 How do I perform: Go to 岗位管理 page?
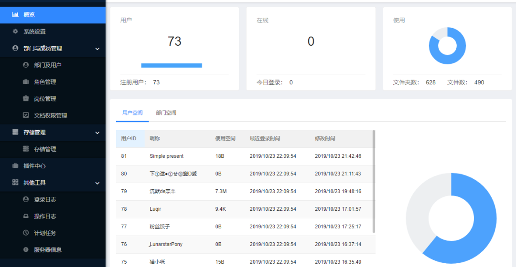[x=45, y=99]
